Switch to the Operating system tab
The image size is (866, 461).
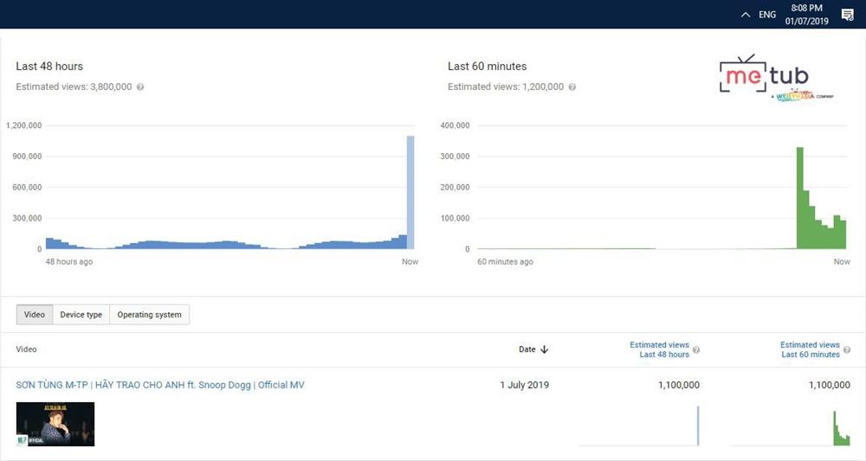[x=149, y=315]
